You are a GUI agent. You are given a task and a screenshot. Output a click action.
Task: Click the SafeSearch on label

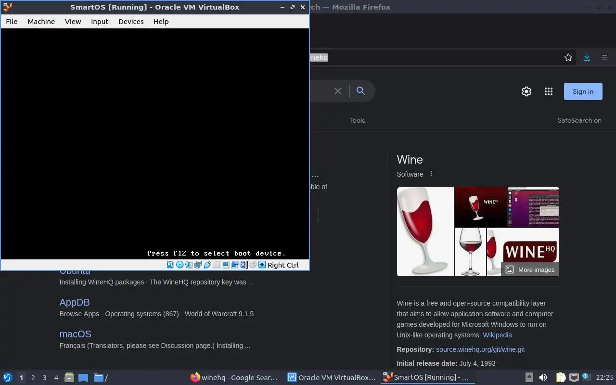(x=579, y=120)
